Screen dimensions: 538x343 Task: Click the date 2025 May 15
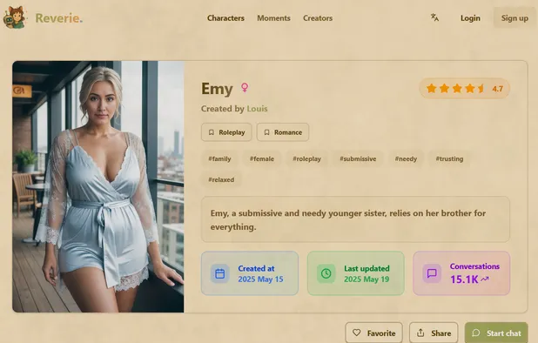coord(261,279)
